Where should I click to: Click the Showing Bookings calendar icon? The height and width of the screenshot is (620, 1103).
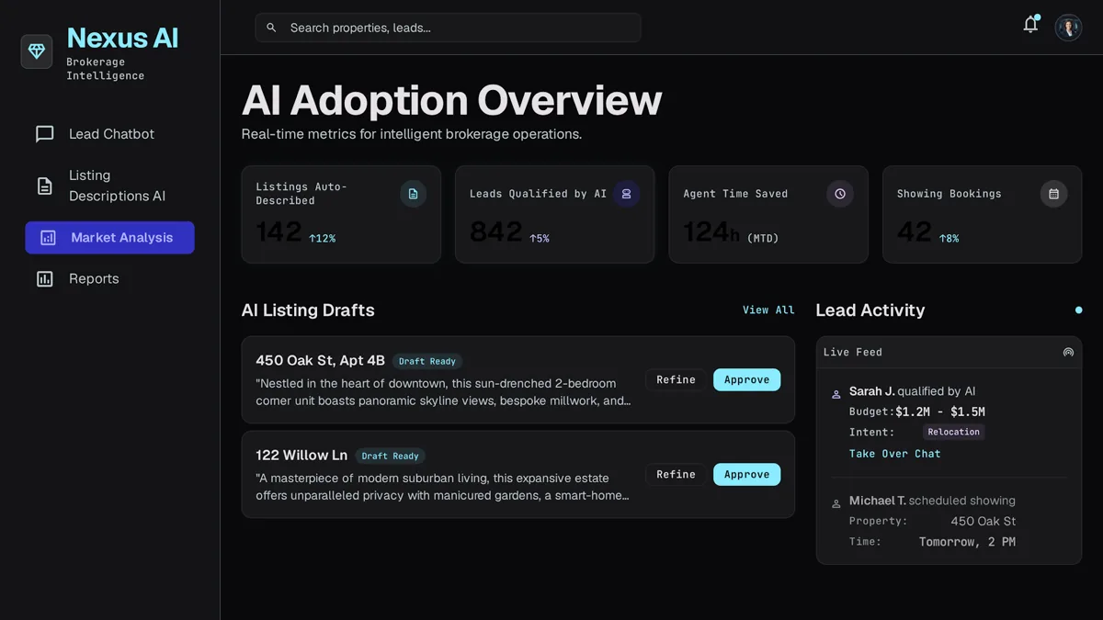click(x=1053, y=194)
